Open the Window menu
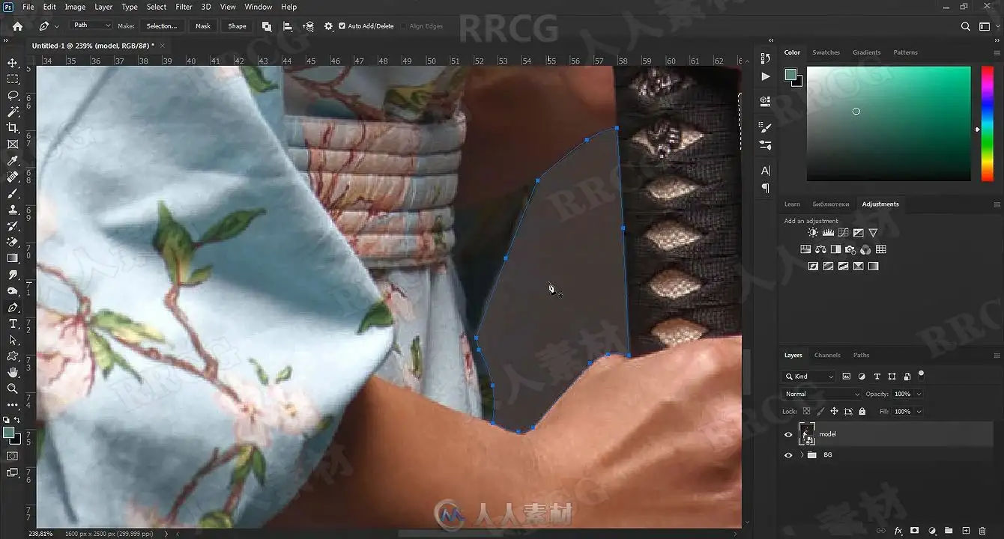This screenshot has width=1004, height=539. pyautogui.click(x=258, y=7)
